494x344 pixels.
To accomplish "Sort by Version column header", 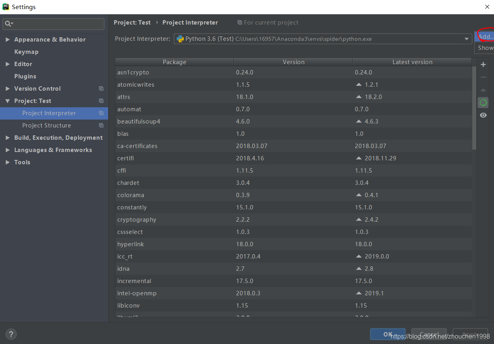I will coord(294,62).
